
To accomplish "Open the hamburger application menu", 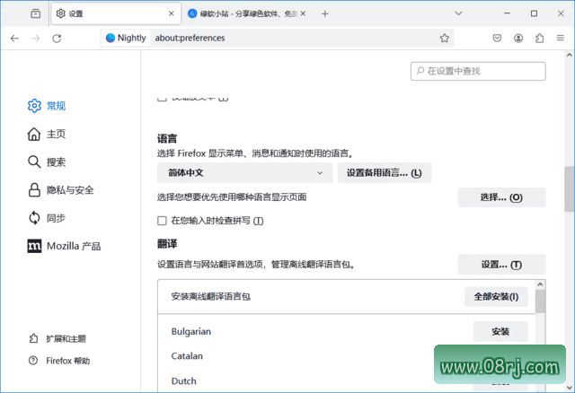I will coord(561,38).
